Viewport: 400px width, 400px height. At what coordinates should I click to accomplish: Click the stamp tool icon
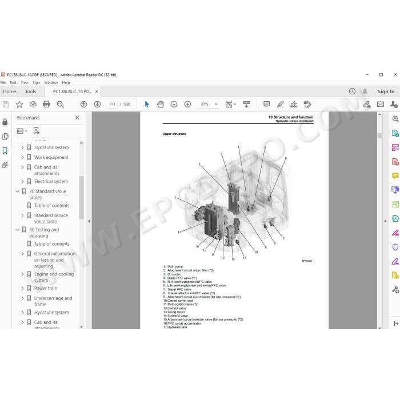point(307,105)
